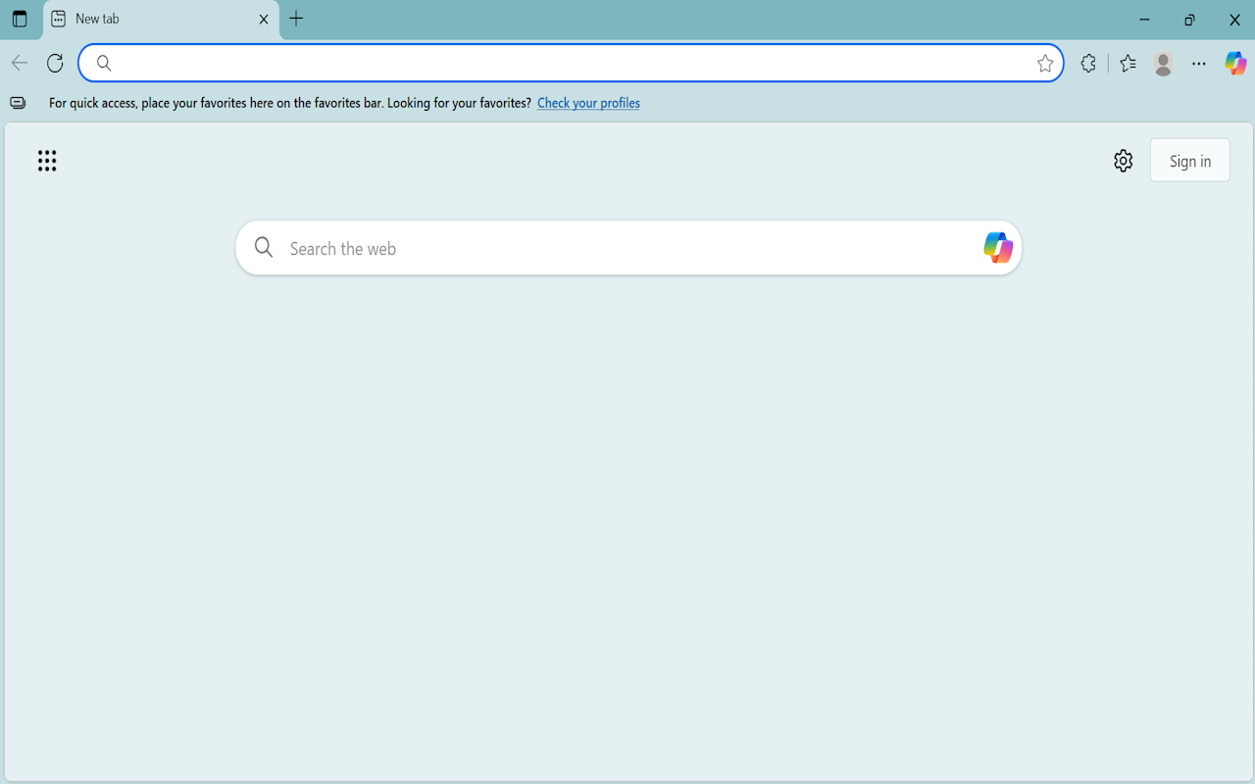The image size is (1255, 784).
Task: Refresh the page
Action: pos(55,63)
